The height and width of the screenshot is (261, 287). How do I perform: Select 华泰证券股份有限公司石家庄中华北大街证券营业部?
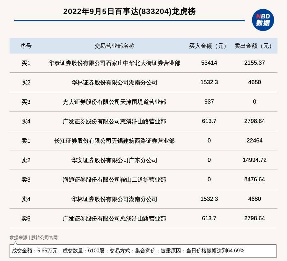[x=114, y=63]
